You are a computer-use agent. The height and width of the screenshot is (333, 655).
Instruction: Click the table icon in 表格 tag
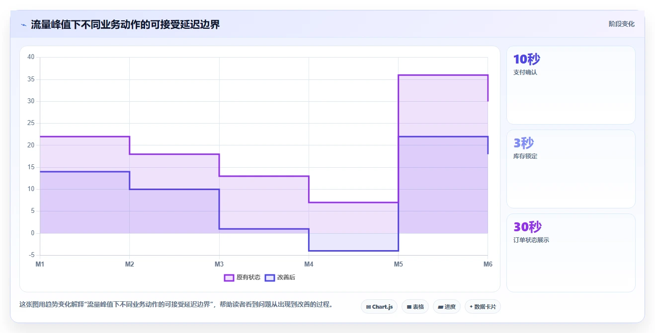[409, 307]
